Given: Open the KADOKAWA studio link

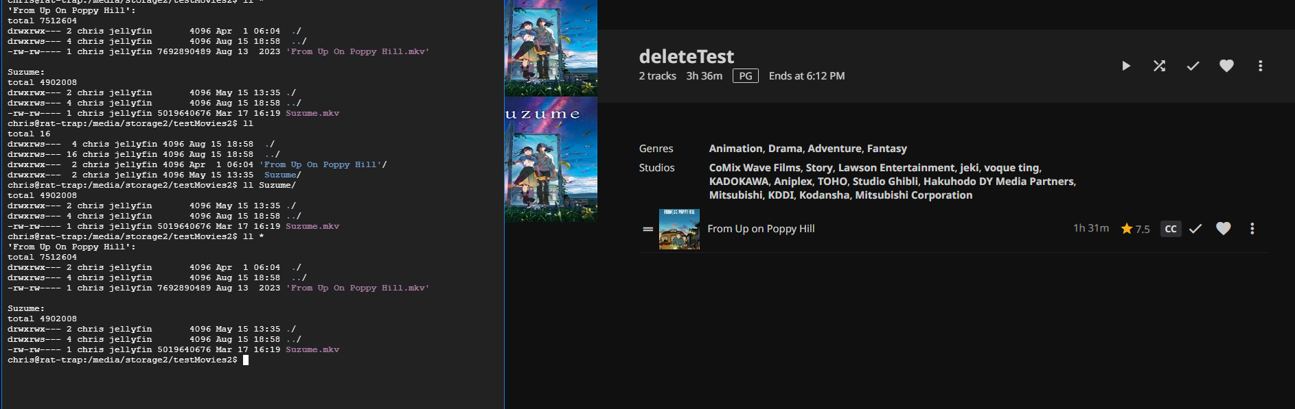Looking at the screenshot, I should [738, 182].
